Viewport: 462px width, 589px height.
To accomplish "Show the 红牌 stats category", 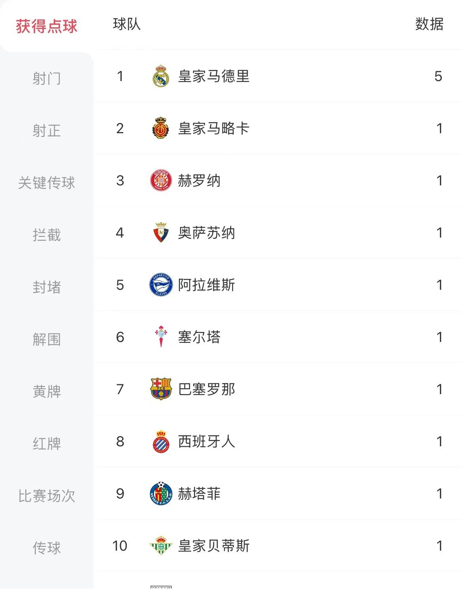I will (47, 444).
